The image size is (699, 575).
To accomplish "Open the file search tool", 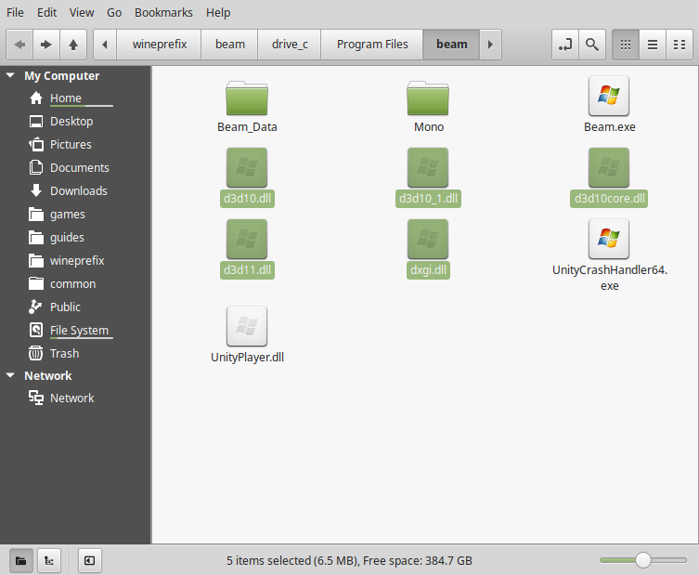I will (592, 45).
